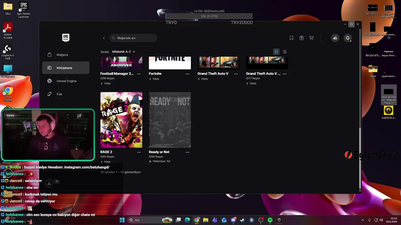This screenshot has height=225, width=401.
Task: Select Google Chrome desktop shortcut
Action: tap(8, 93)
